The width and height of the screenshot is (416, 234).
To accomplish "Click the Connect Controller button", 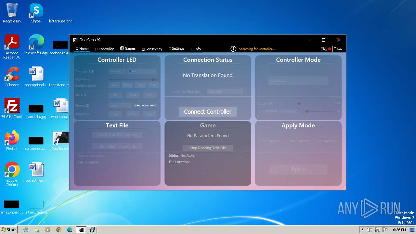I will coord(208,111).
